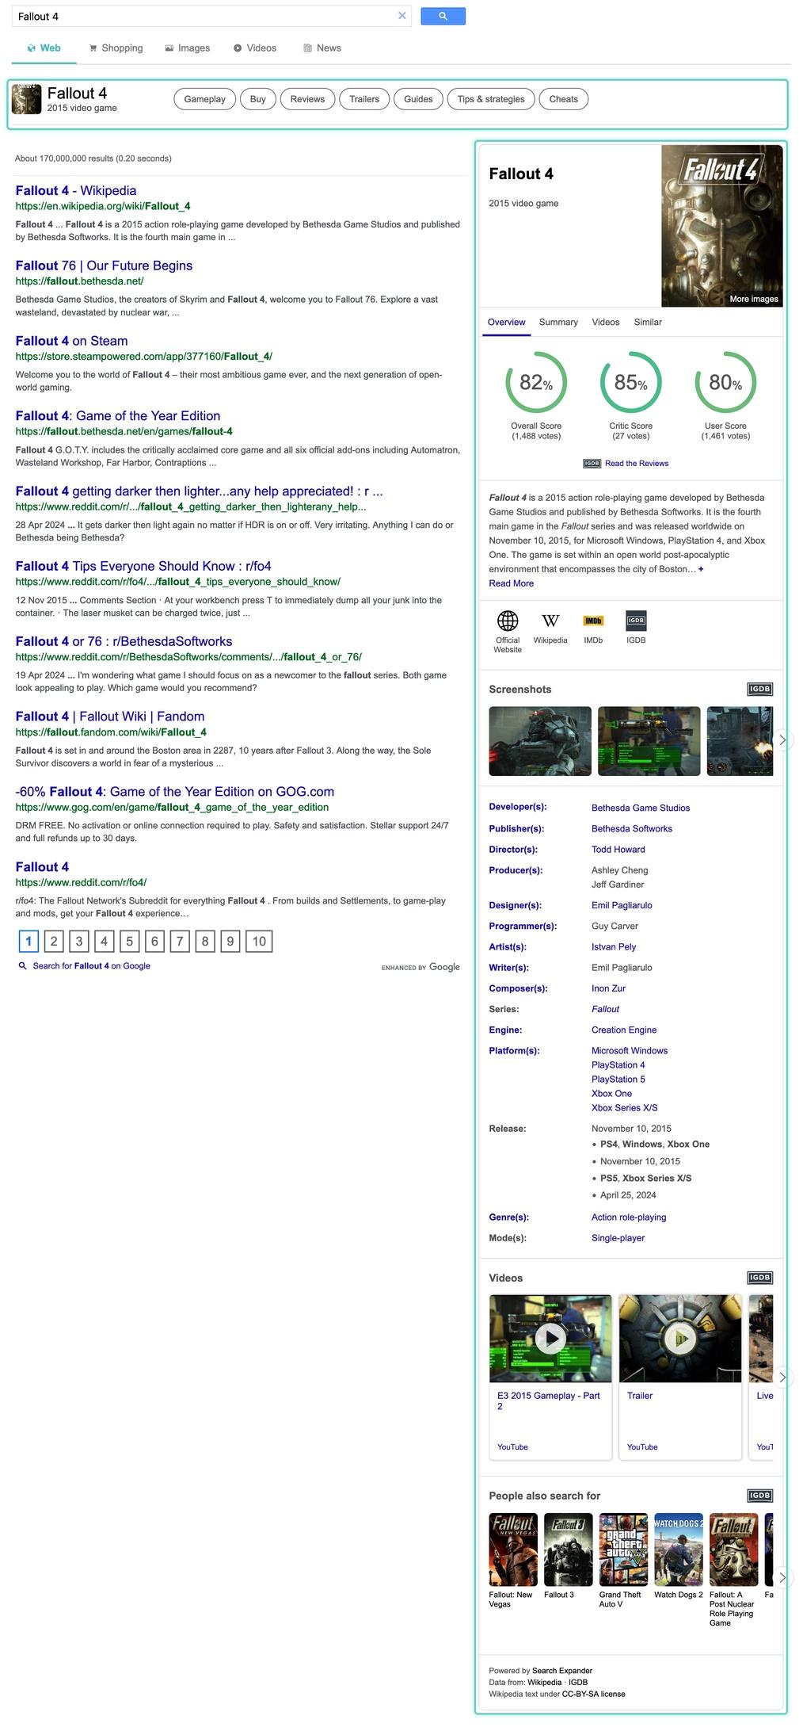Click Read the Reviews link
This screenshot has width=803, height=1735.
[637, 464]
